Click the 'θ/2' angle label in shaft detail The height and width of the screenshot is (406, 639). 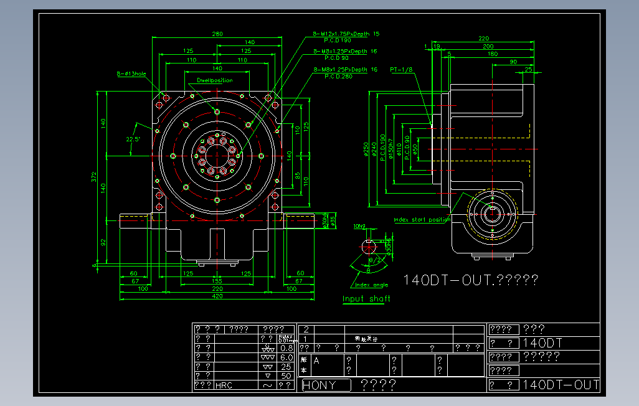pos(376,260)
